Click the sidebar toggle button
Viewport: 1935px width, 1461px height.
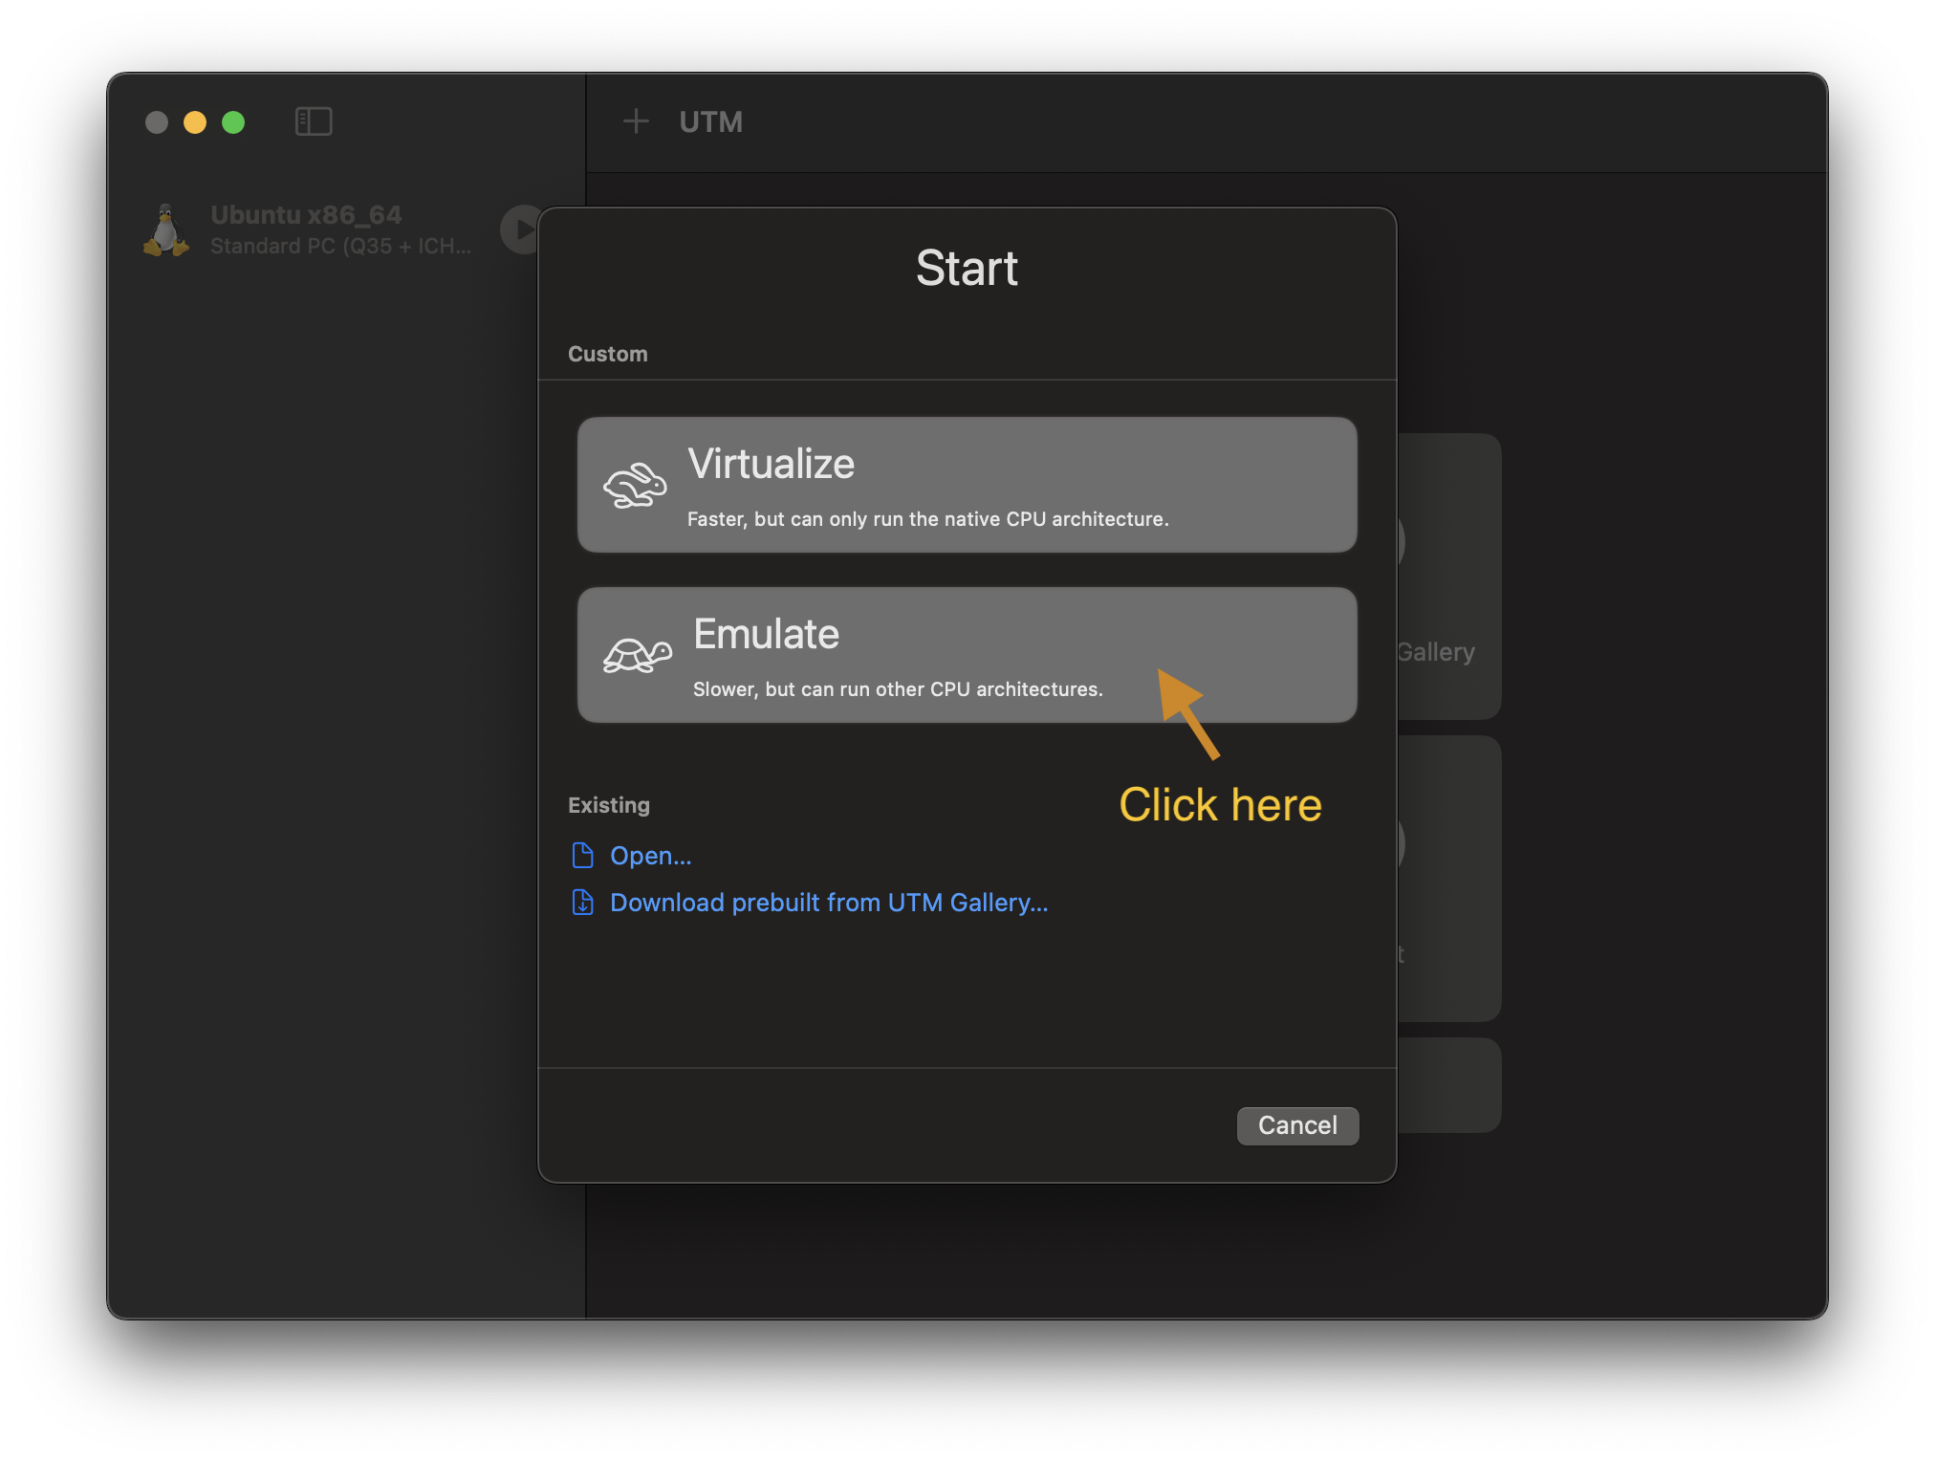(x=315, y=120)
